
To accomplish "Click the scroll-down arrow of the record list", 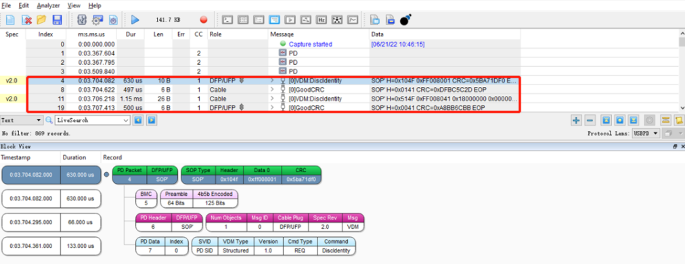I will coord(682,107).
